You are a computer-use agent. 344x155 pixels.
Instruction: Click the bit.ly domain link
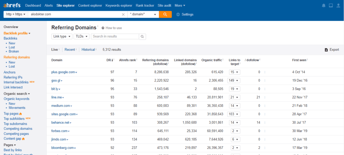tap(55, 89)
